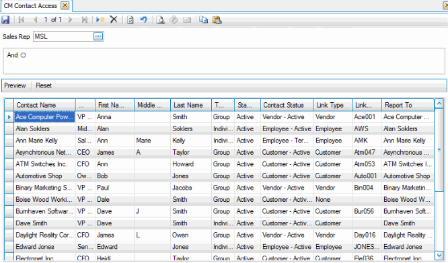The height and width of the screenshot is (263, 448).
Task: Click the blue Undo arrow icon
Action: pyautogui.click(x=143, y=20)
